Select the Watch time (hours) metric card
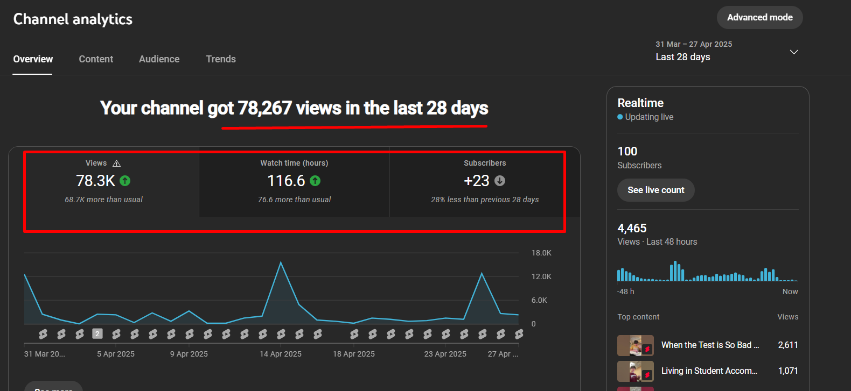This screenshot has height=391, width=851. pyautogui.click(x=294, y=182)
